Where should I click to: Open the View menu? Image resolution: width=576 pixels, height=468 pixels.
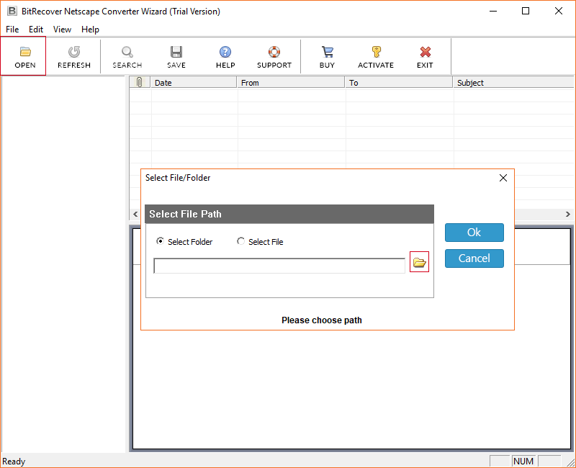coord(62,30)
